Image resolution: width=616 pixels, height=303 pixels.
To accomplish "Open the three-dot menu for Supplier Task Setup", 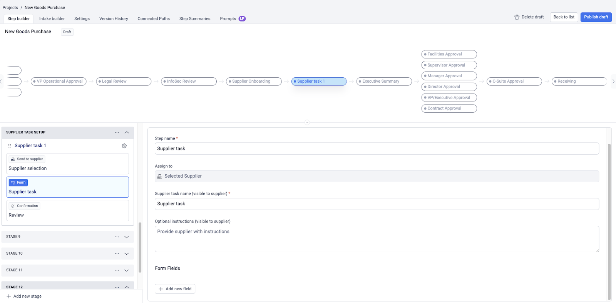I will click(117, 132).
